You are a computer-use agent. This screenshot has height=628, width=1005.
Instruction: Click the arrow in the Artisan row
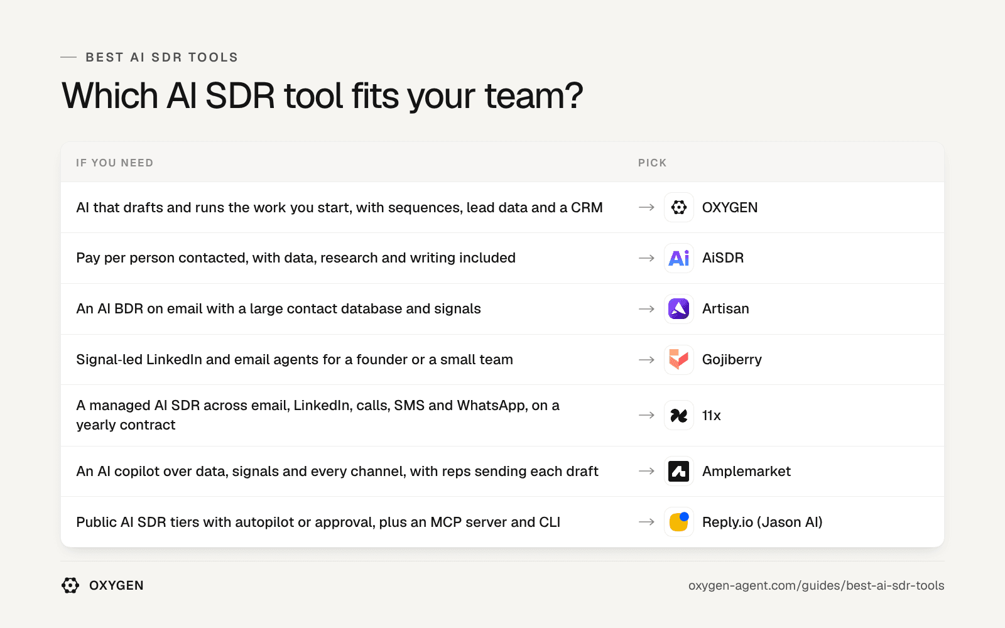tap(647, 309)
